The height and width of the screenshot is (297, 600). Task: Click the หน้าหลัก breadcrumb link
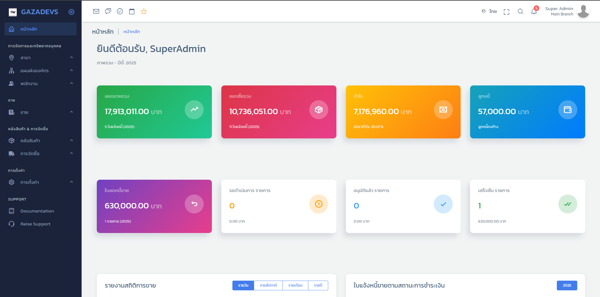click(x=131, y=32)
